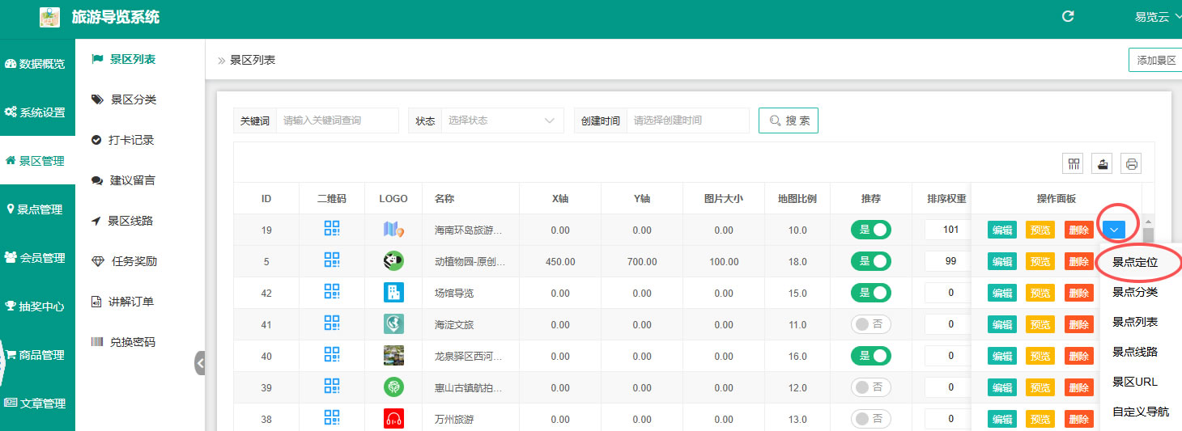Screen dimensions: 1182x431
Task: Open 商品管理 in the sidebar
Action: (37, 355)
